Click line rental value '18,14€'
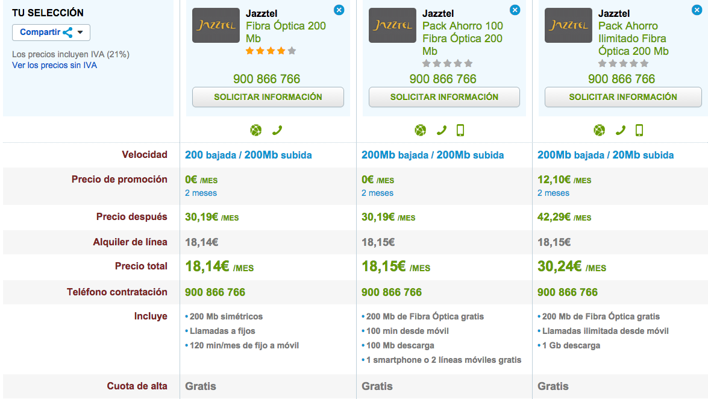708x399 pixels. [x=202, y=242]
